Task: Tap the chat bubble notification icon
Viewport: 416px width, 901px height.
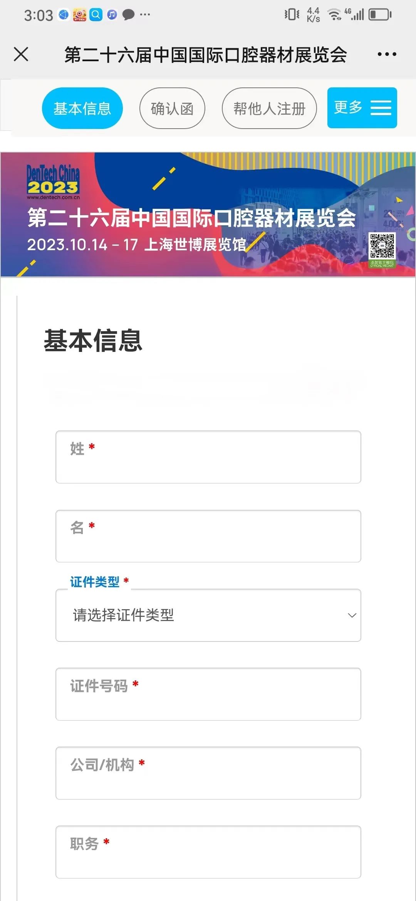Action: (128, 15)
